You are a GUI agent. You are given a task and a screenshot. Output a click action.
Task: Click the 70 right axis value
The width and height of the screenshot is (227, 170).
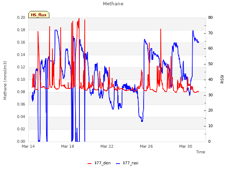pos(210,33)
